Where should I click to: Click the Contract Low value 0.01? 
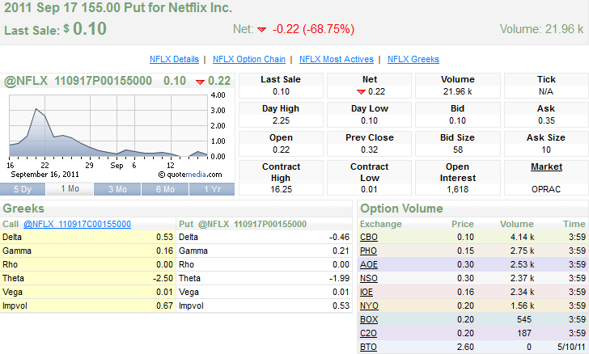tap(369, 190)
